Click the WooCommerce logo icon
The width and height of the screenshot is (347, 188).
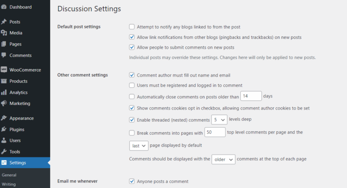(4, 70)
